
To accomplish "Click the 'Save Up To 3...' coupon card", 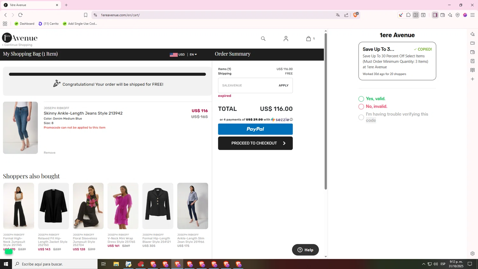I will [x=397, y=61].
